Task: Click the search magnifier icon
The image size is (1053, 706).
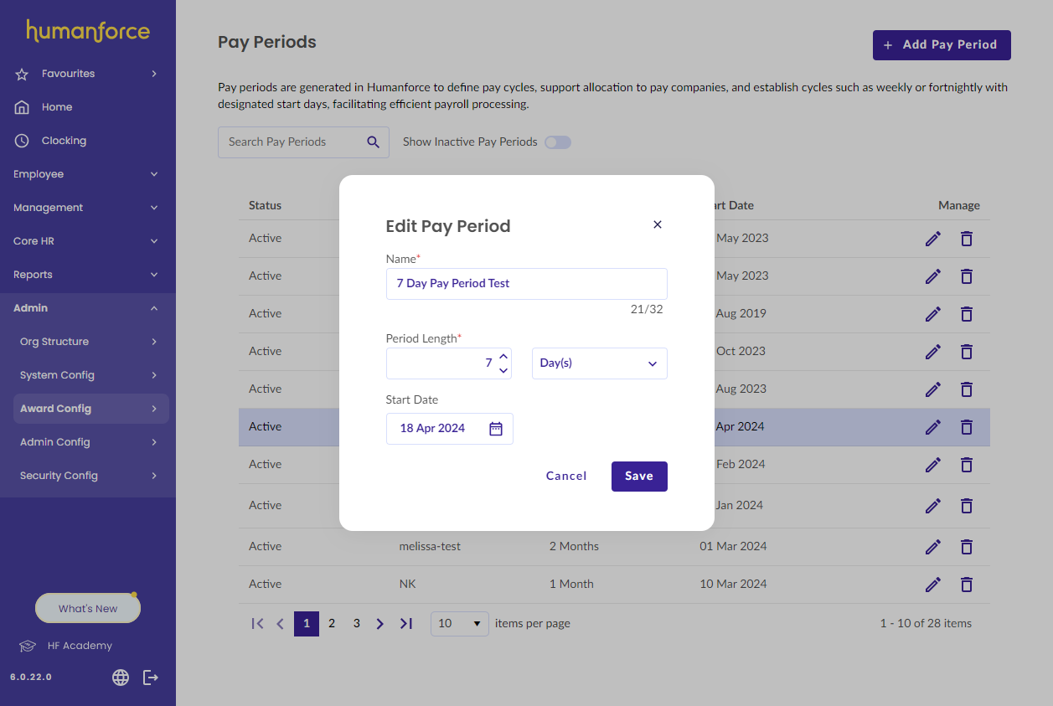Action: 374,142
